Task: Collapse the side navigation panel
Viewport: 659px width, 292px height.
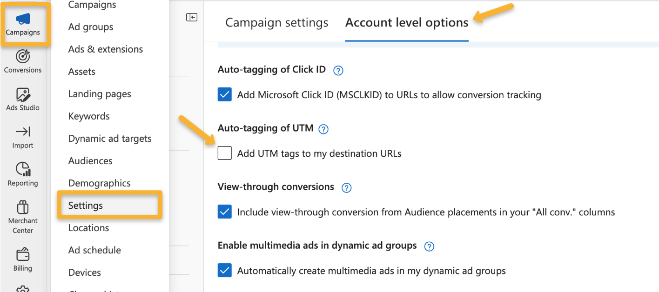Action: tap(192, 17)
